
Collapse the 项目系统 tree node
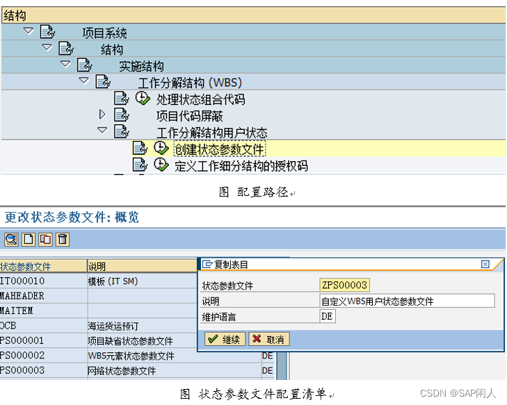click(x=29, y=31)
